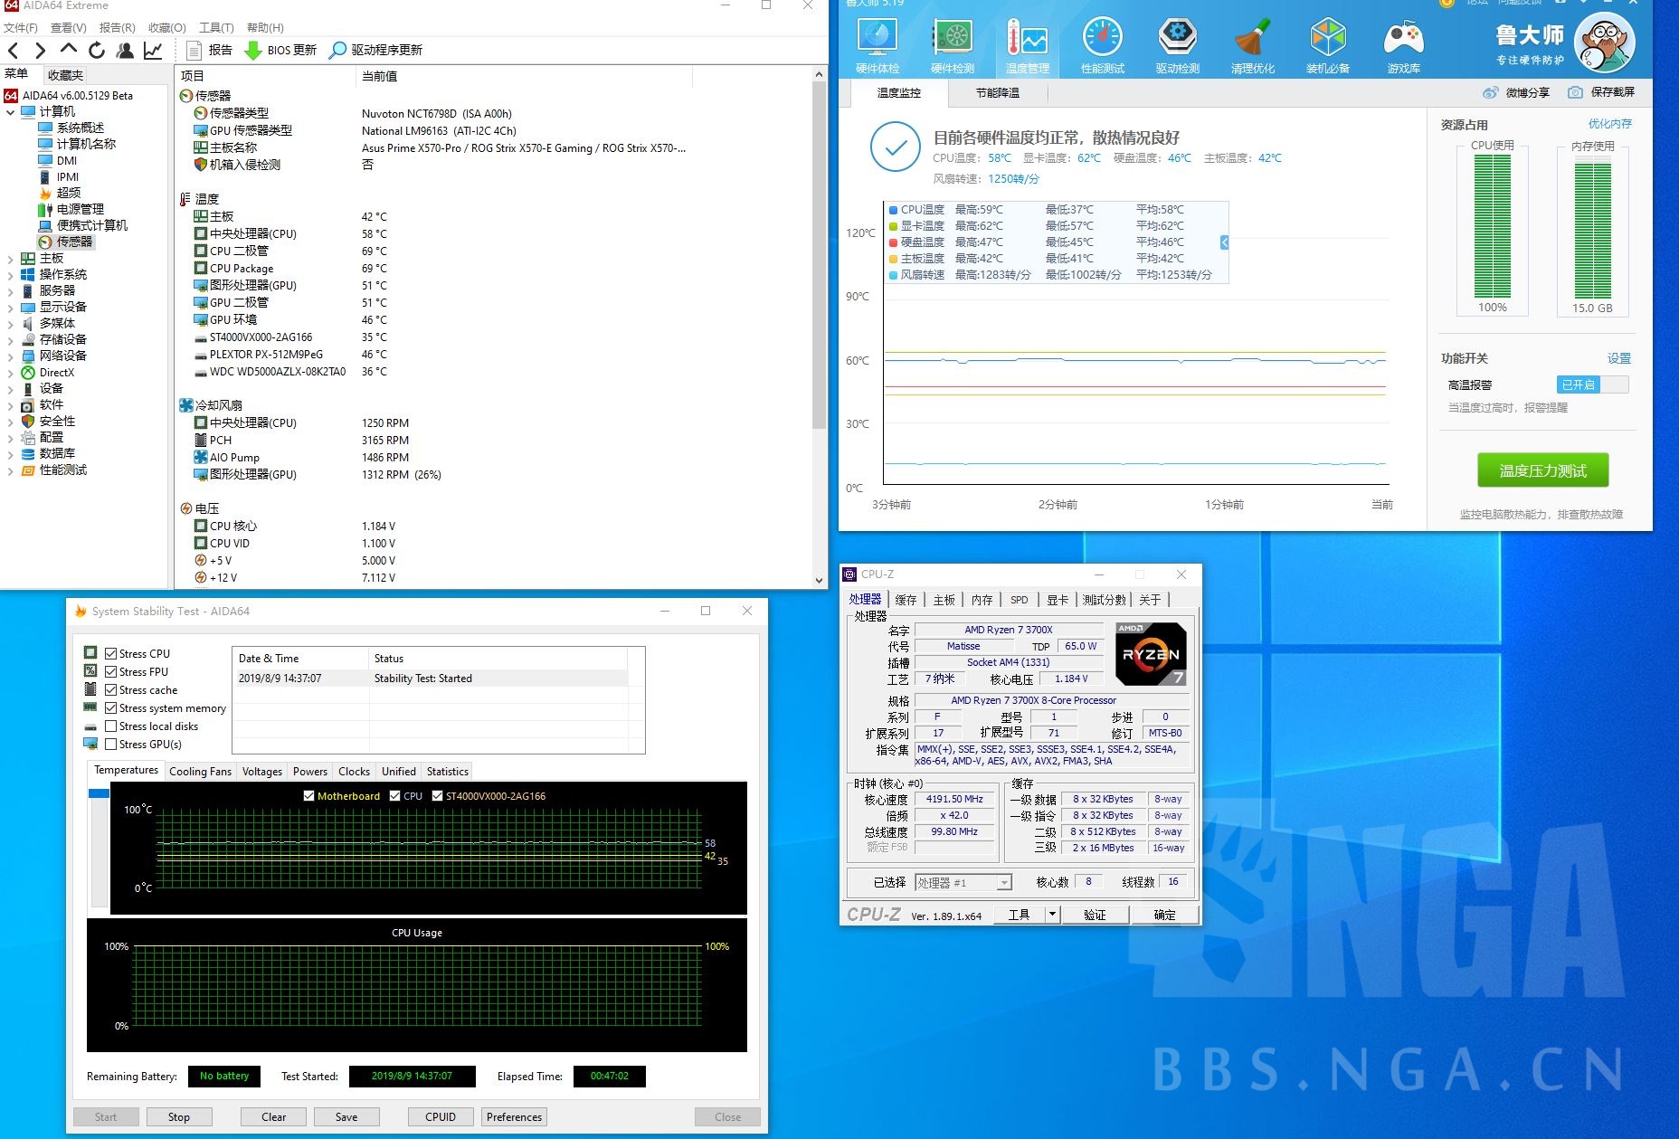The height and width of the screenshot is (1139, 1679).
Task: Click the AIDA64 sensor list vertical scrollbar
Action: (x=819, y=253)
